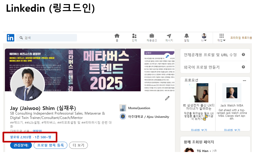Open the Jobs (채용공고) briefcase icon

tap(152, 36)
